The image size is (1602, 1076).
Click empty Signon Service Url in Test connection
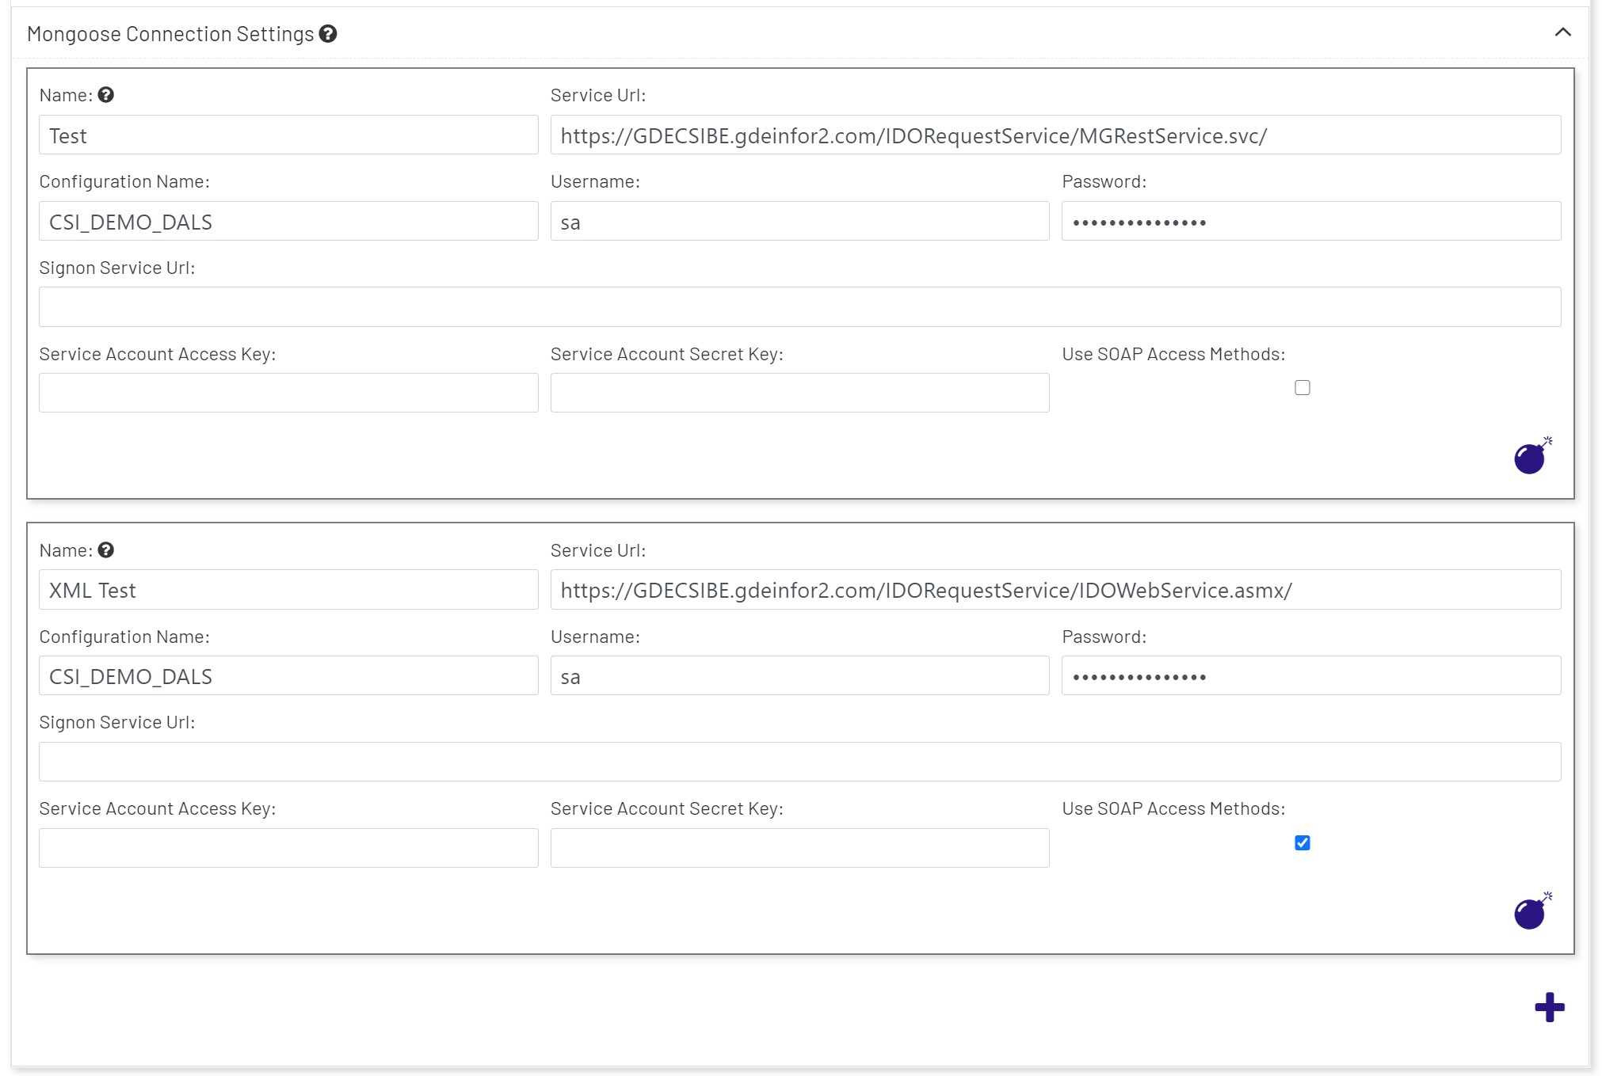(799, 307)
